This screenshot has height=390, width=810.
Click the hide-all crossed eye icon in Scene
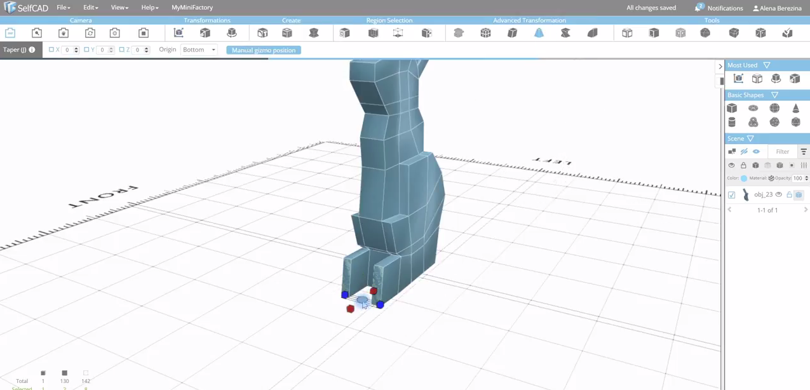tap(744, 152)
